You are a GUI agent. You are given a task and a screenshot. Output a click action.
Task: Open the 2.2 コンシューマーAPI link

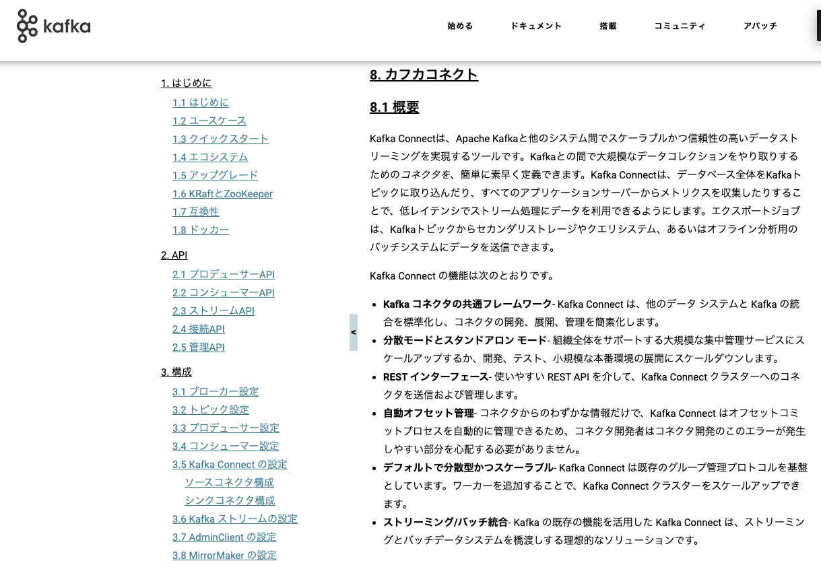[x=224, y=292]
